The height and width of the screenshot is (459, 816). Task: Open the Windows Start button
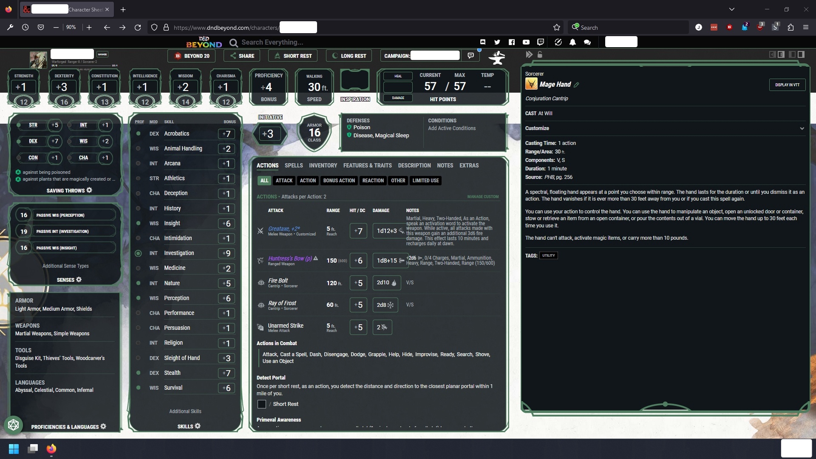click(14, 449)
